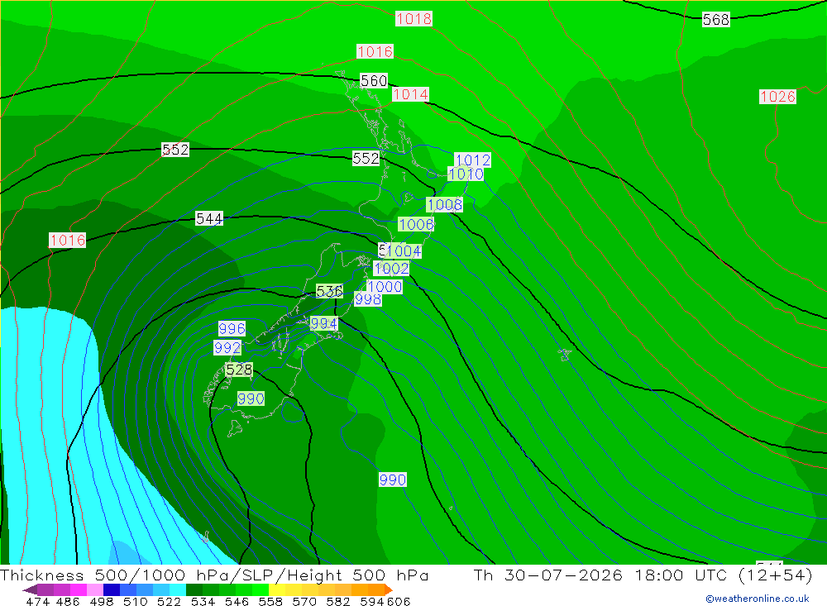827x606 pixels.
Task: Select the cyan legend swatch beside dark green
Action: tap(178, 589)
